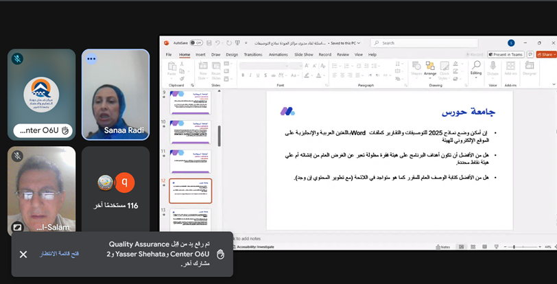Open the Help tab
Viewport: 557px width, 284px height.
[x=372, y=55]
